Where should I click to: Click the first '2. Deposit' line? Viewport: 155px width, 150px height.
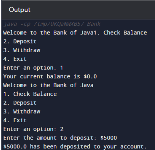pyautogui.click(x=20, y=41)
